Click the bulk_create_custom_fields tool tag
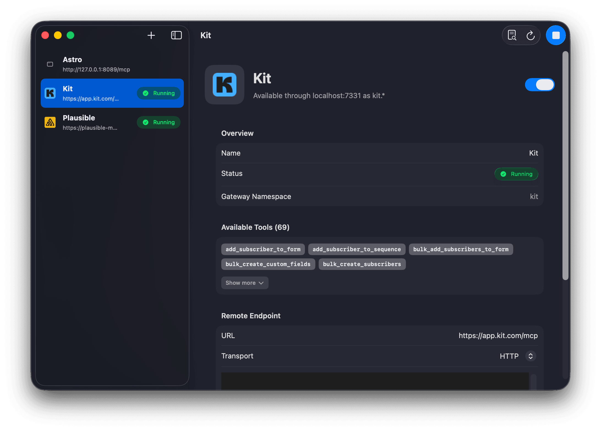 pyautogui.click(x=268, y=264)
